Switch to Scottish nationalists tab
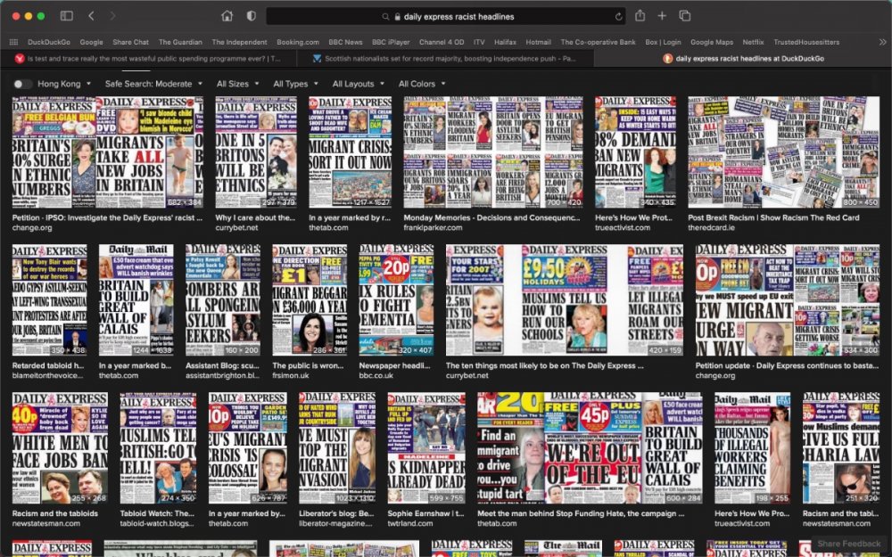This screenshot has width=892, height=557. point(445,58)
